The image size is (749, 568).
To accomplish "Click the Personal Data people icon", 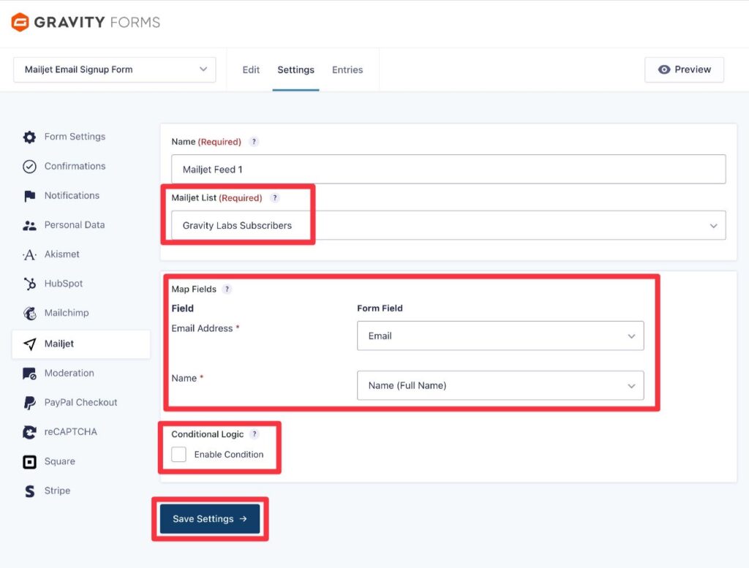I will coord(29,225).
